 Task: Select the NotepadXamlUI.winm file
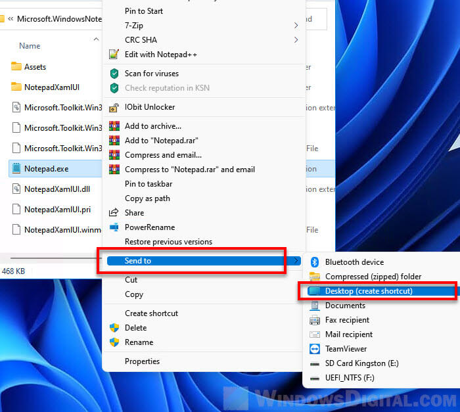click(63, 230)
